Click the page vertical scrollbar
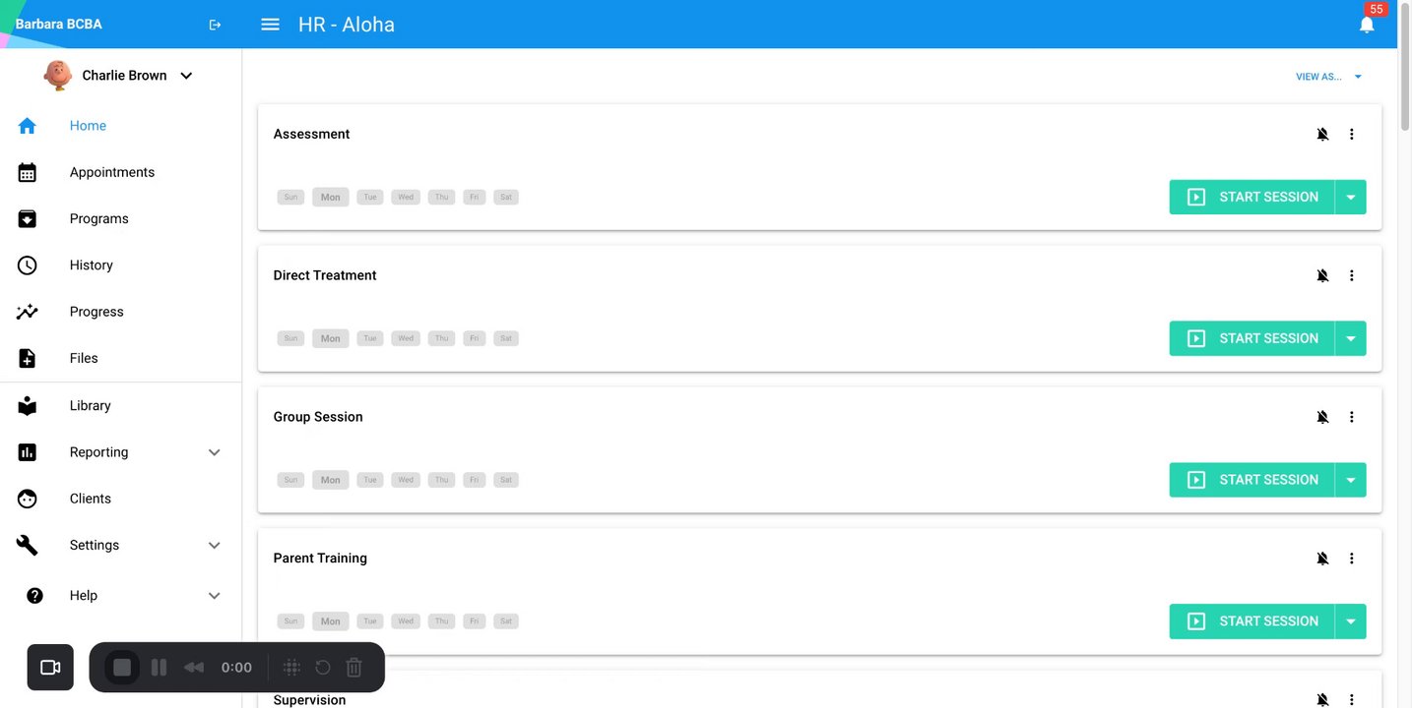1412x708 pixels. pyautogui.click(x=1404, y=88)
